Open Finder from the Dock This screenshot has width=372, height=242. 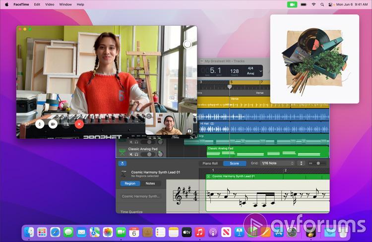[29, 232]
